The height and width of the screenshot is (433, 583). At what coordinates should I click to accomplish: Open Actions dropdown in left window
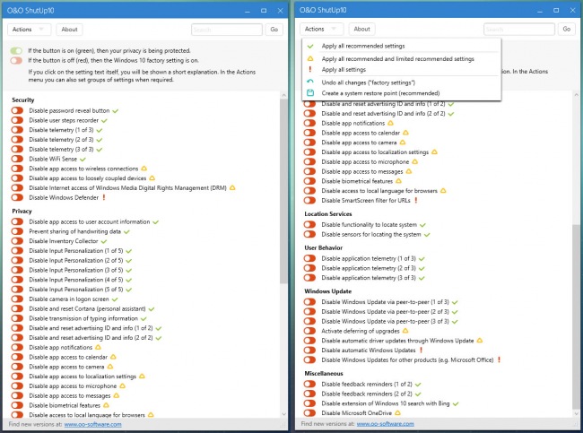tap(29, 30)
